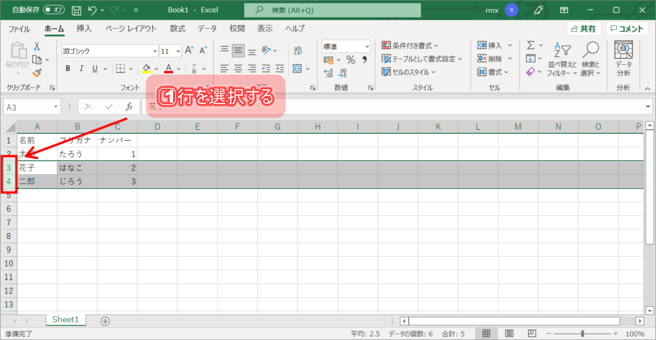Open Data Analysis (データ分析) tool
This screenshot has height=340, width=656.
coord(623,59)
